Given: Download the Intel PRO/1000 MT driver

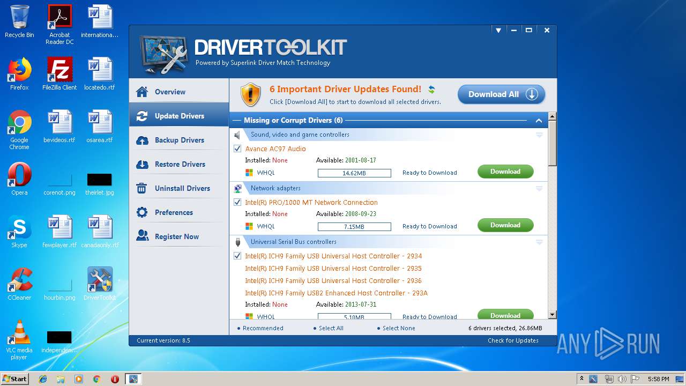Looking at the screenshot, I should coord(505,225).
